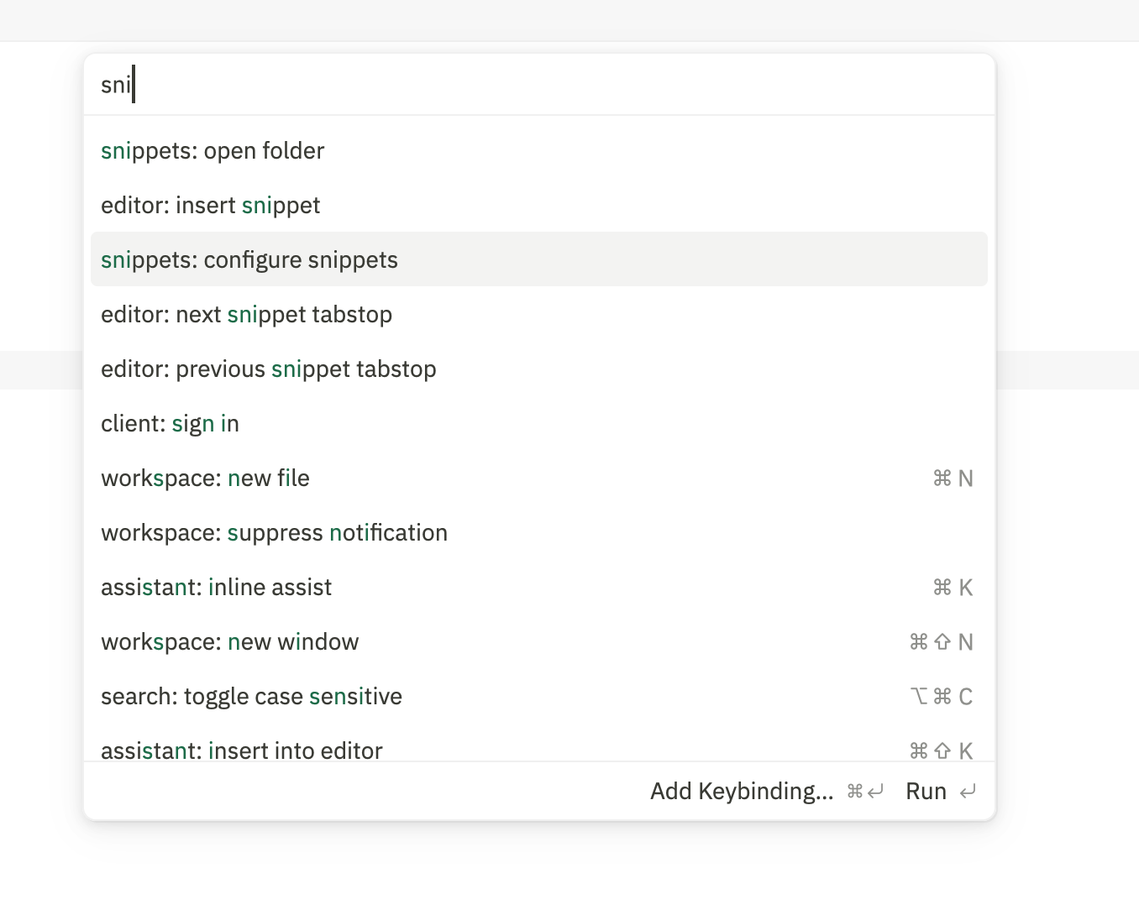Run "editor: insert snippet" command
Viewport: 1139px width, 915px height.
pyautogui.click(x=211, y=206)
